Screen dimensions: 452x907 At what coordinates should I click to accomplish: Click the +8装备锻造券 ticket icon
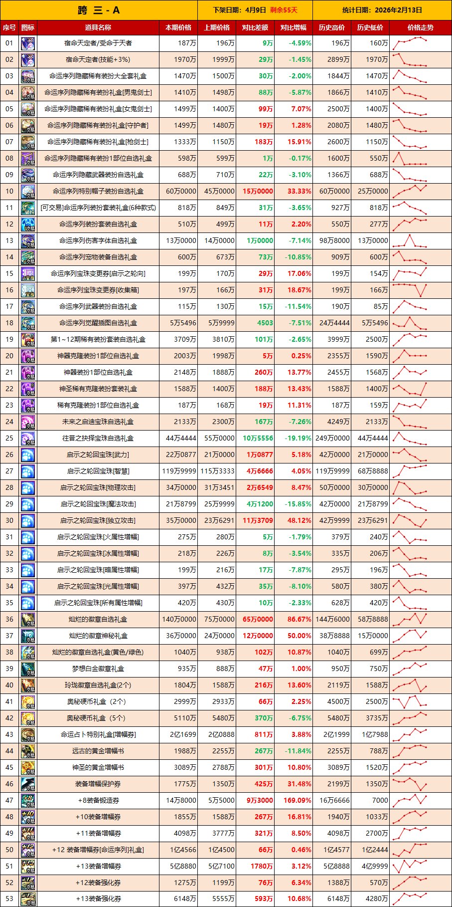tap(28, 801)
